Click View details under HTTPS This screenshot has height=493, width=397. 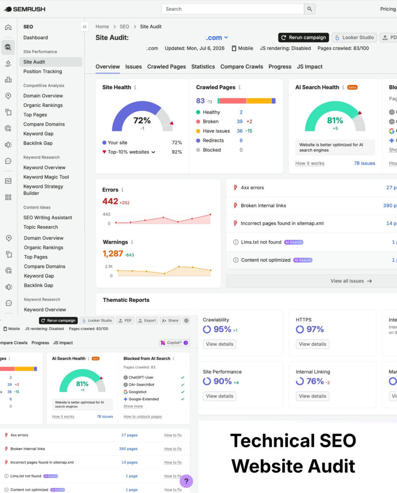click(312, 344)
